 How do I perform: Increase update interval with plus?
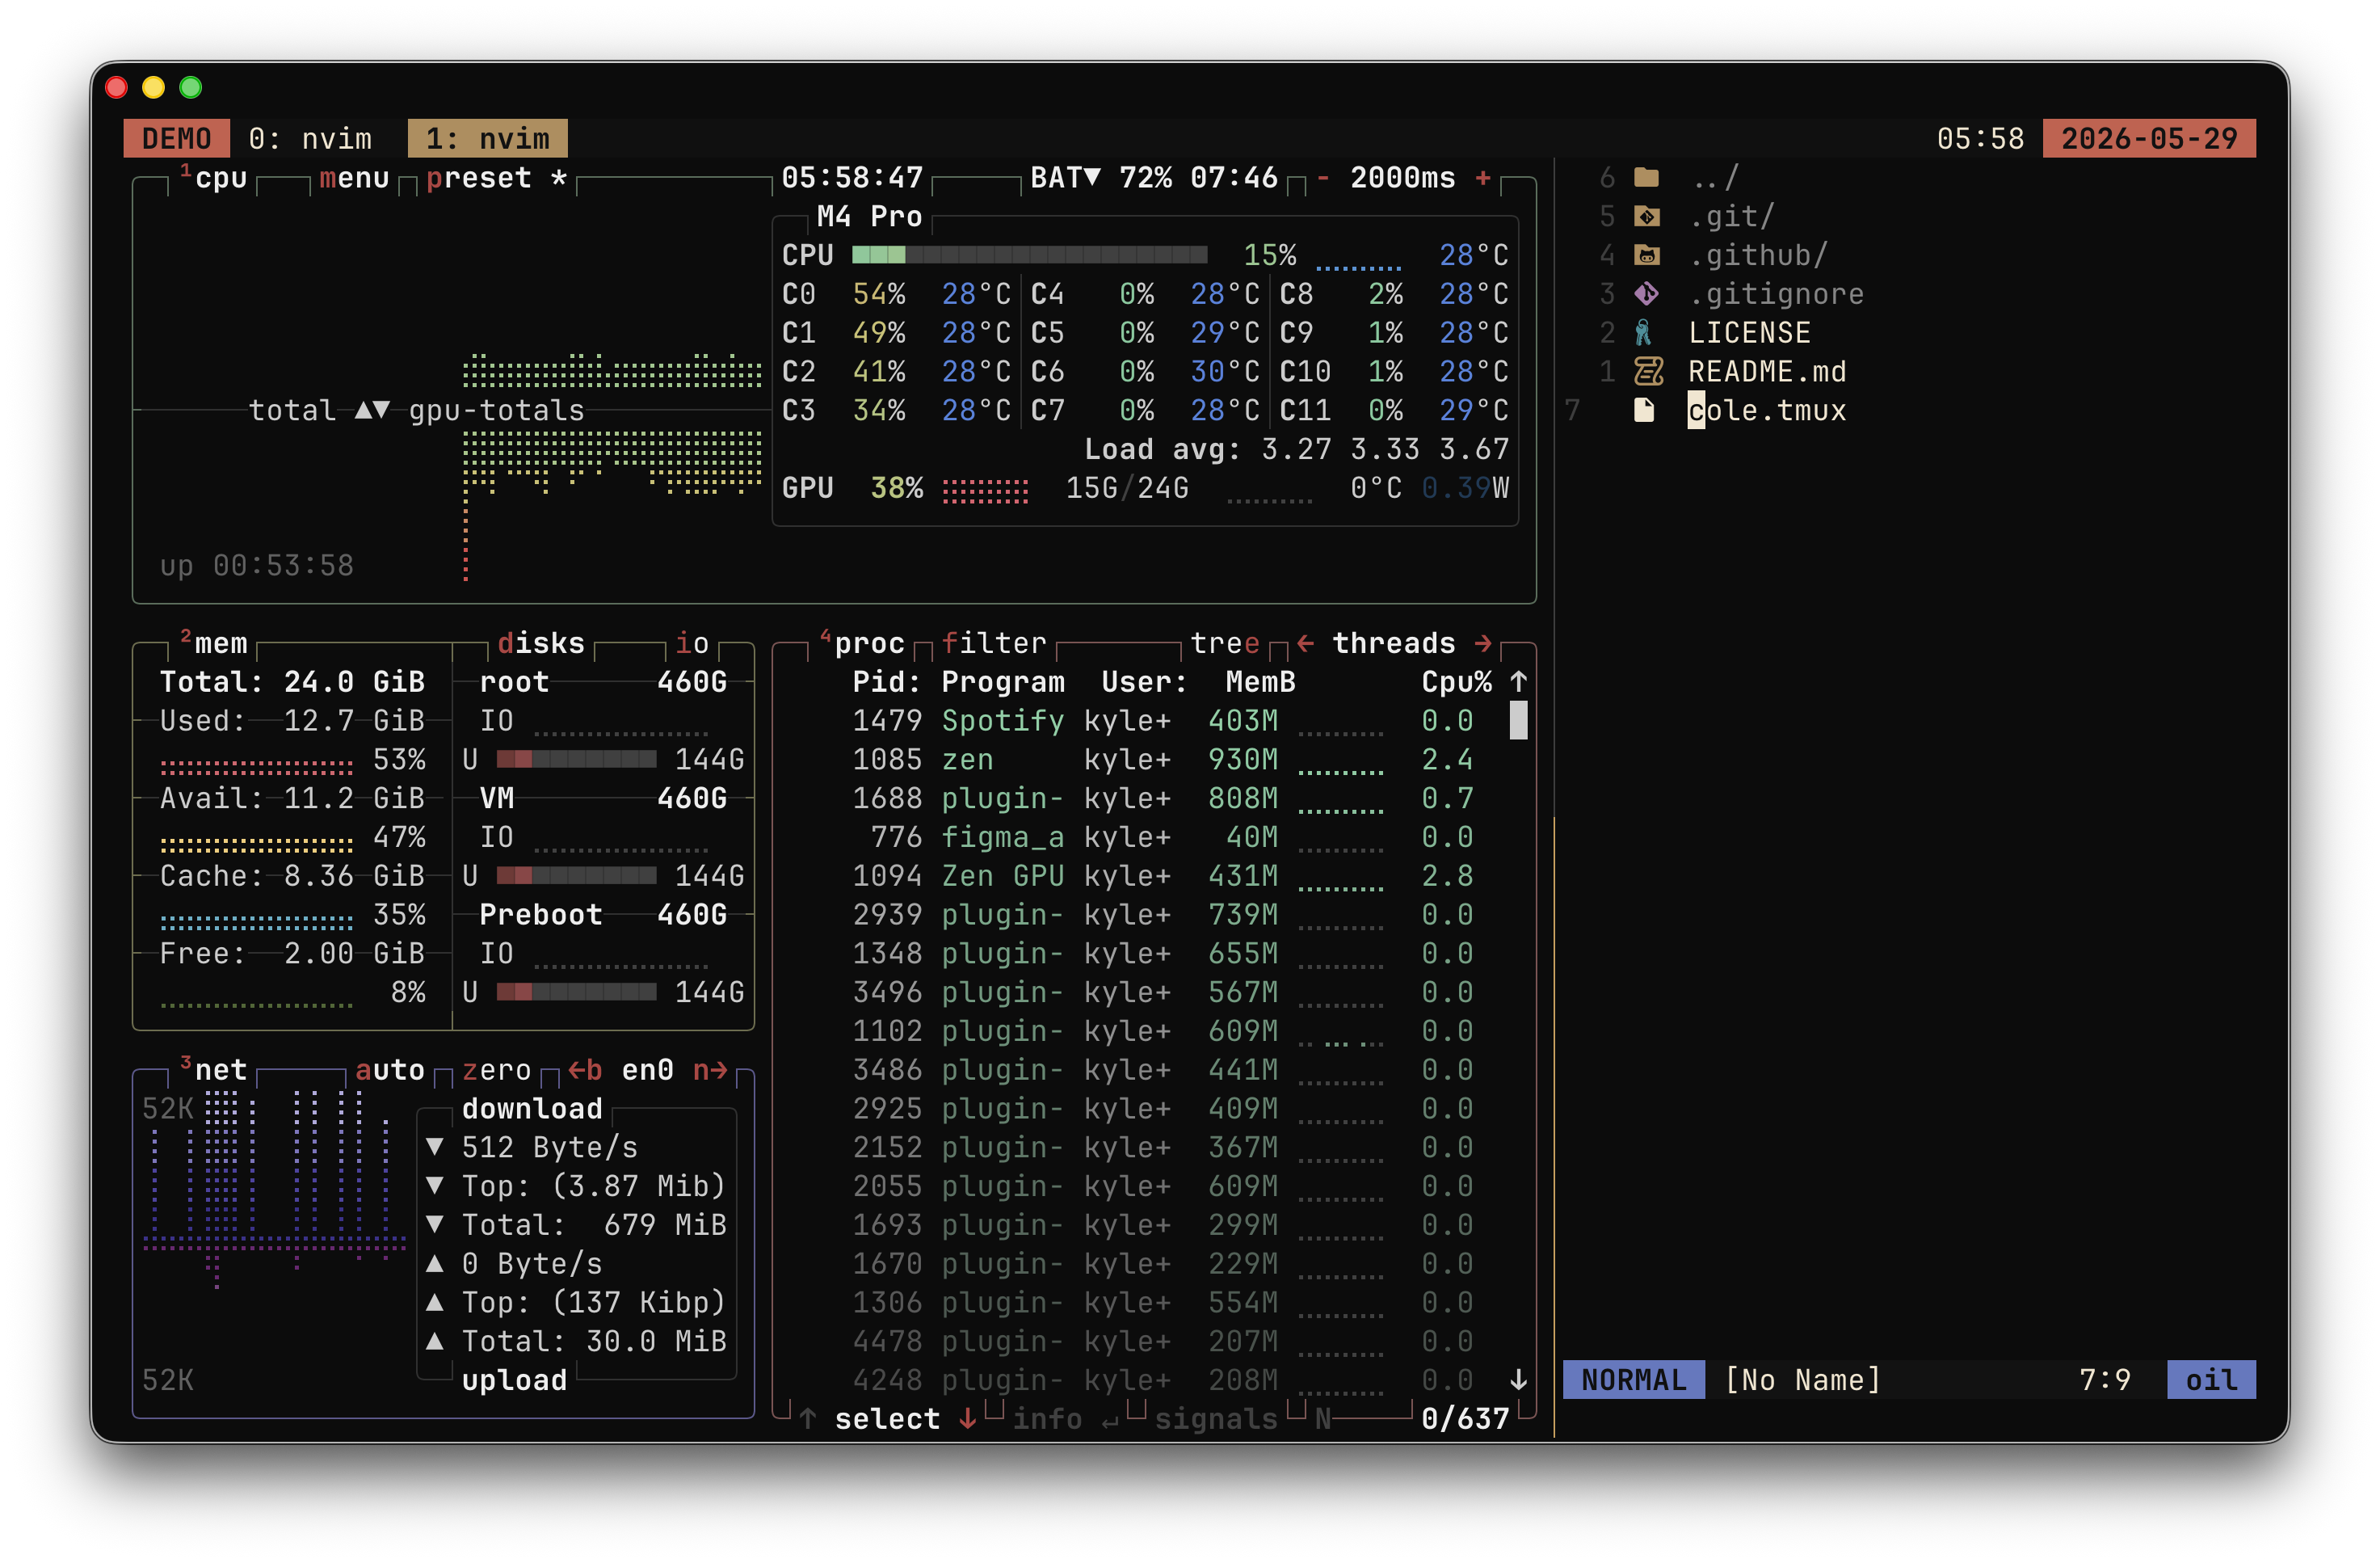1483,178
